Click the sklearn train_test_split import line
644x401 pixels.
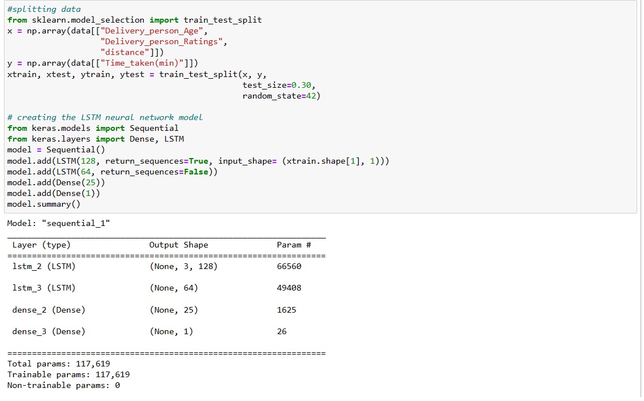pos(134,20)
